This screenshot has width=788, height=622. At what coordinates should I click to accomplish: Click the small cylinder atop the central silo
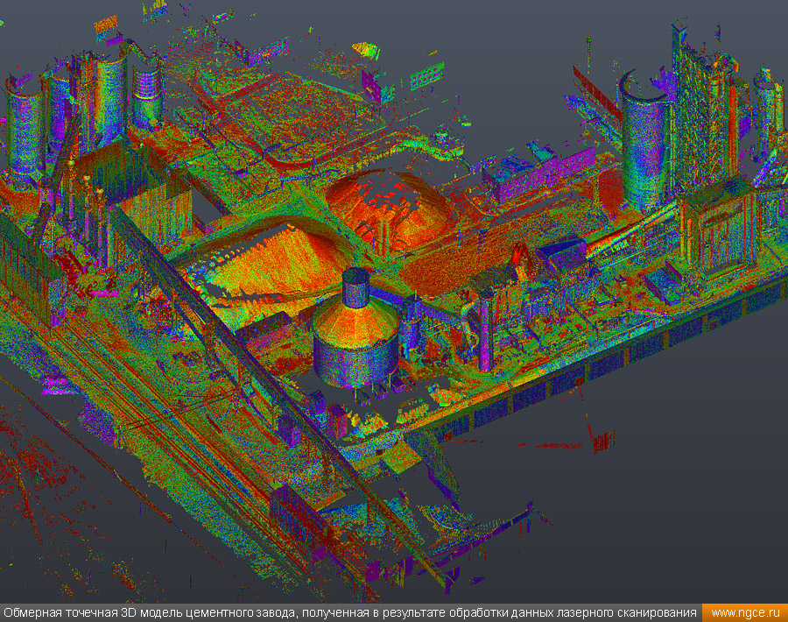(x=356, y=287)
